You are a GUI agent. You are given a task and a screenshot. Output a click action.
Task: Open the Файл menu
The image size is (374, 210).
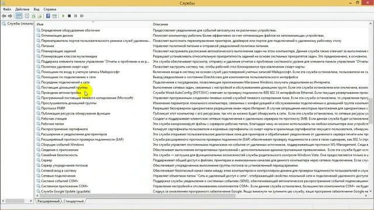[x=7, y=9]
